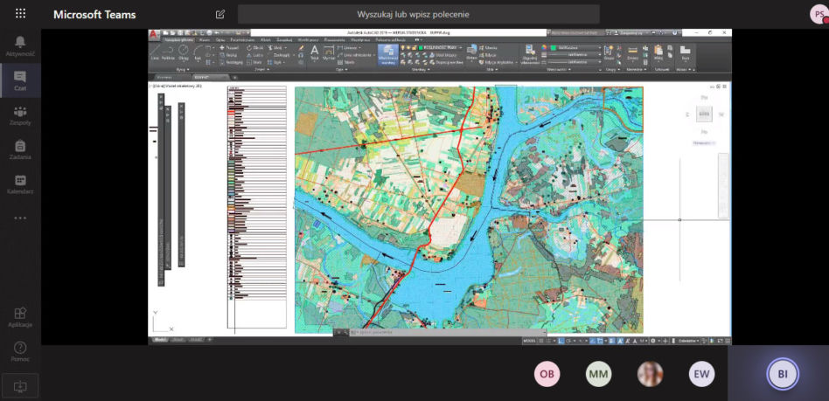
Task: Toggle current layer freeze sun icon
Action: (x=408, y=47)
